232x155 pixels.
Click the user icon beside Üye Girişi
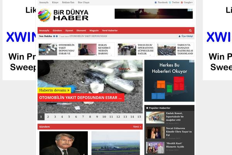pyautogui.click(x=179, y=36)
